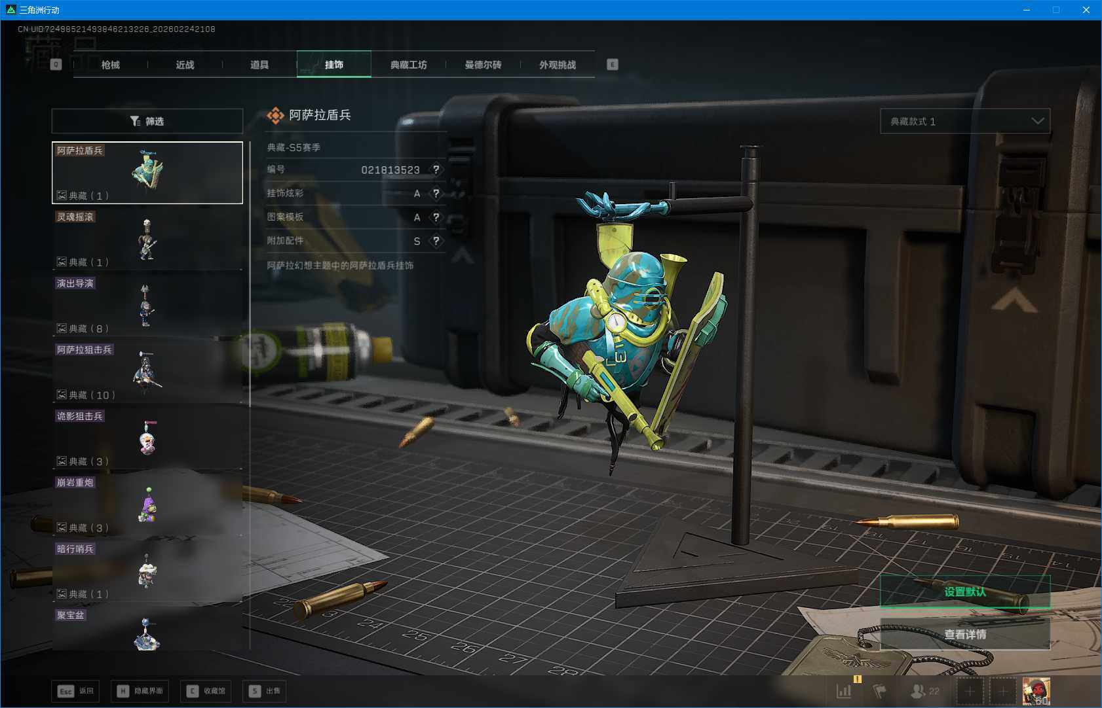The width and height of the screenshot is (1102, 708).
Task: Switch to the 枪械 tab
Action: click(110, 65)
